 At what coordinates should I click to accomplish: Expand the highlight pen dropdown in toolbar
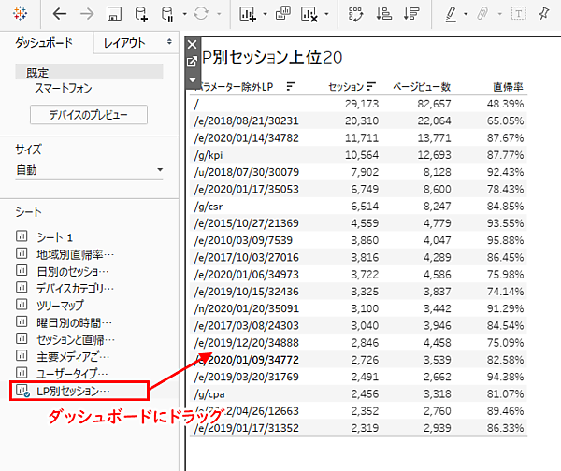[469, 15]
